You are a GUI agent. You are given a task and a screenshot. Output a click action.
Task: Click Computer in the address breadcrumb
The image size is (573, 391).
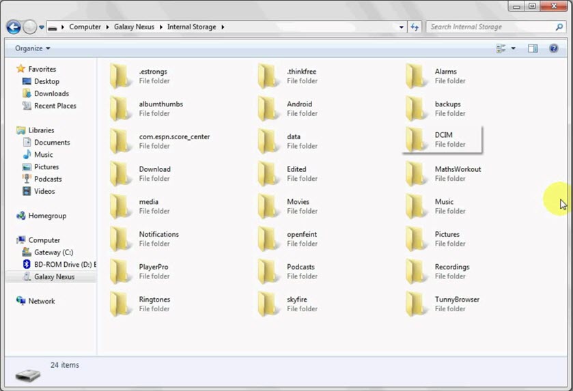tap(85, 27)
